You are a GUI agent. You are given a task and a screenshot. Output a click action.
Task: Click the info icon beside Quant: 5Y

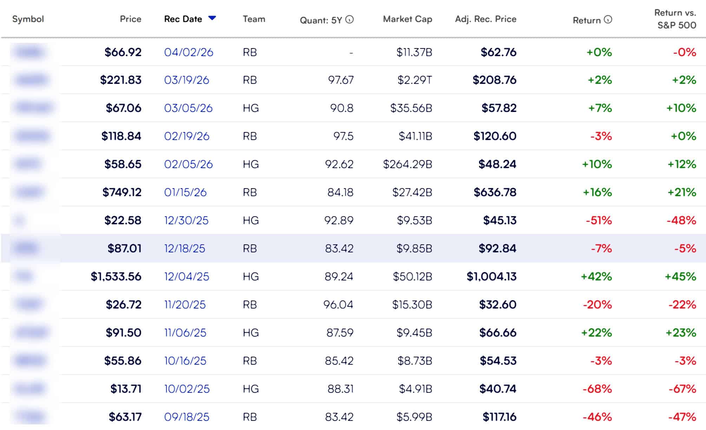pyautogui.click(x=349, y=20)
